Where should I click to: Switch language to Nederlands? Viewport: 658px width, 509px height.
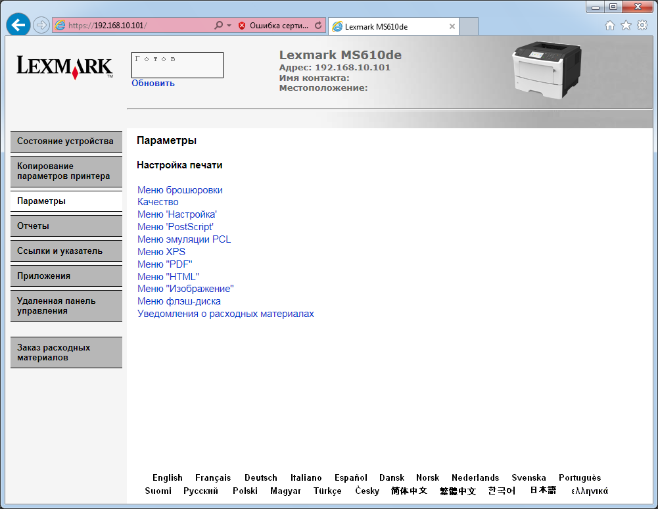click(475, 478)
